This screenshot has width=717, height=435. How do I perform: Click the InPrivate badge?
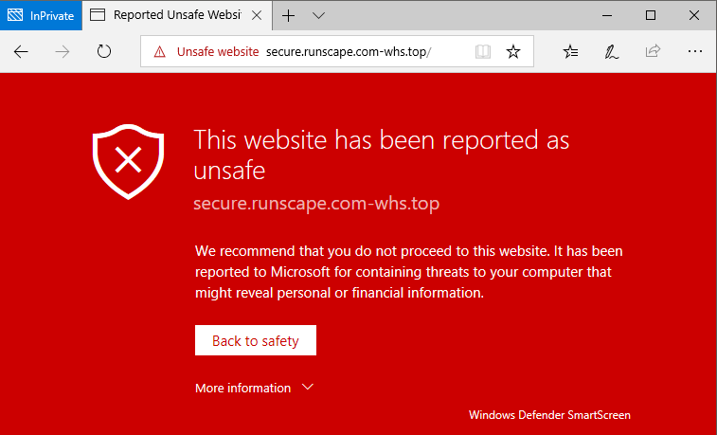point(41,15)
